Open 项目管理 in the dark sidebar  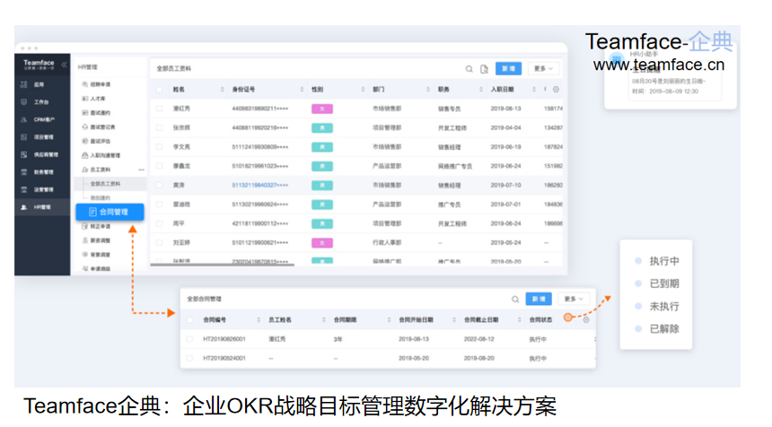tap(42, 137)
